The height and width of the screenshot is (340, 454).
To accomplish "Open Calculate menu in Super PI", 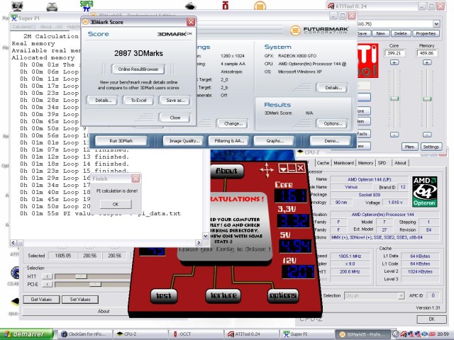I will [23, 27].
